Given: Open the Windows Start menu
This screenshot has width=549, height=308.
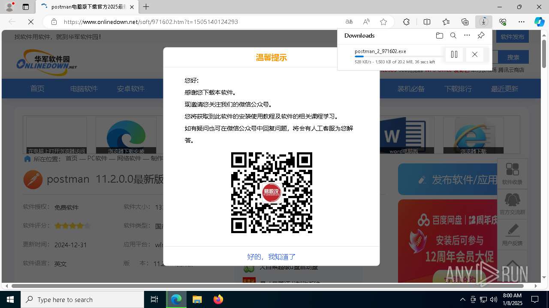Looking at the screenshot, I should coord(10,299).
